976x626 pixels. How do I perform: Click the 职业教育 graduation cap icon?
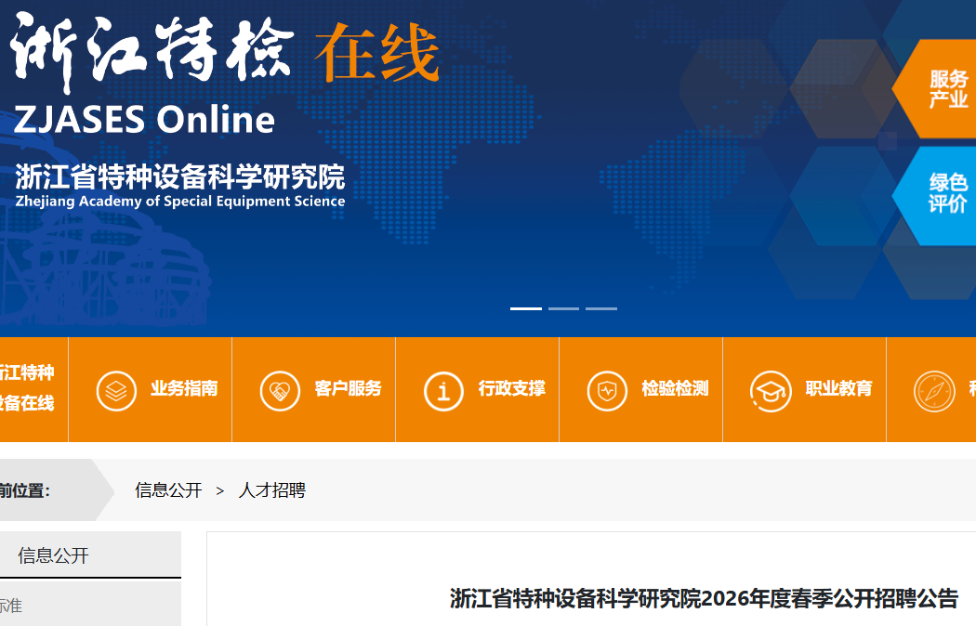[x=771, y=391]
